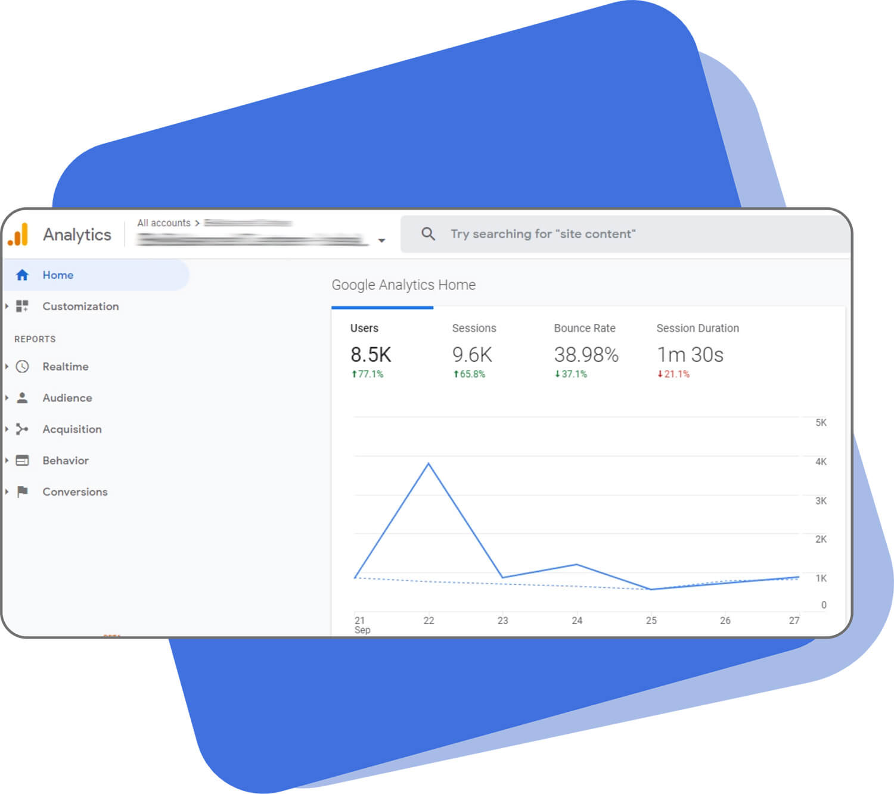Screen dimensions: 894x794
Task: Click the 37.1% bounce rate decrease indicator
Action: [571, 374]
